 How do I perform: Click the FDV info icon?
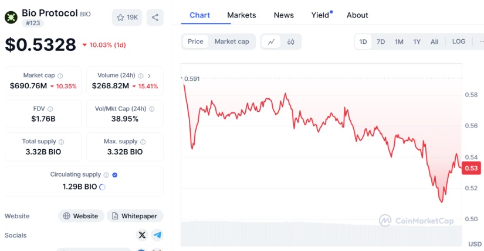point(50,109)
